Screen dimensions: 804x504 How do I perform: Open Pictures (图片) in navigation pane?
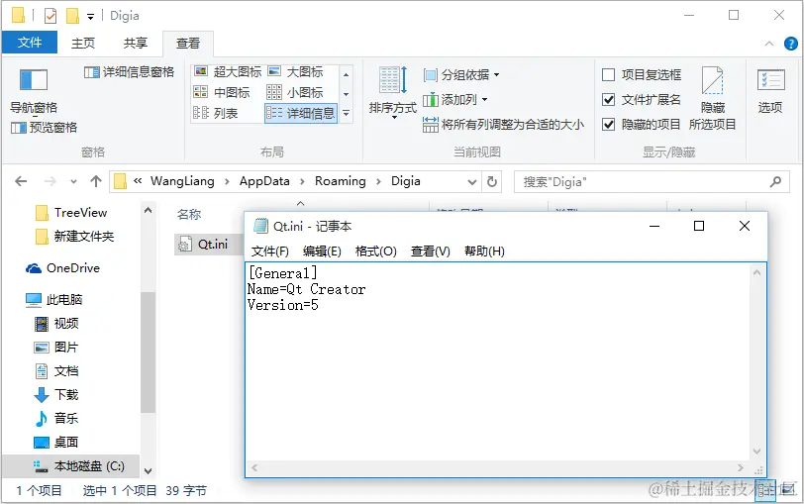tap(56, 348)
